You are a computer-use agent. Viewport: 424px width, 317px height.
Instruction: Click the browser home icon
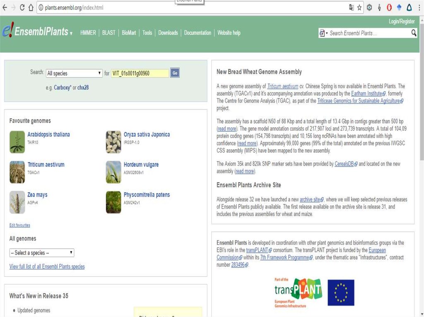31,7
